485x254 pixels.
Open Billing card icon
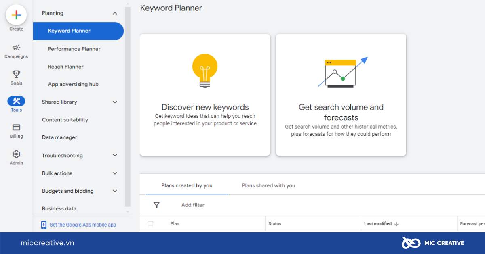tap(16, 127)
